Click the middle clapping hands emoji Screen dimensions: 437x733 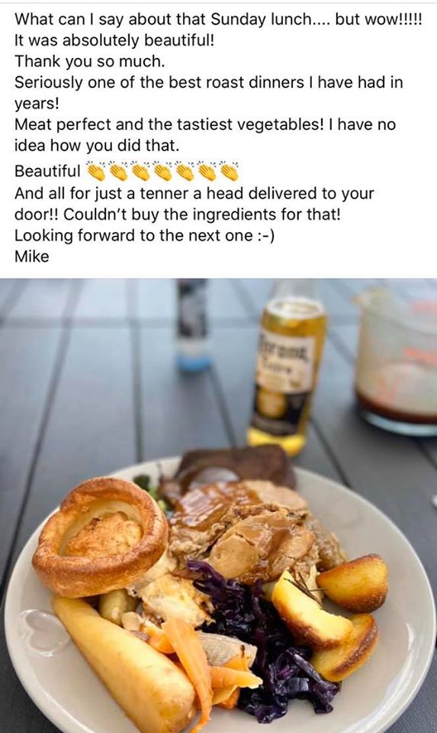click(162, 172)
